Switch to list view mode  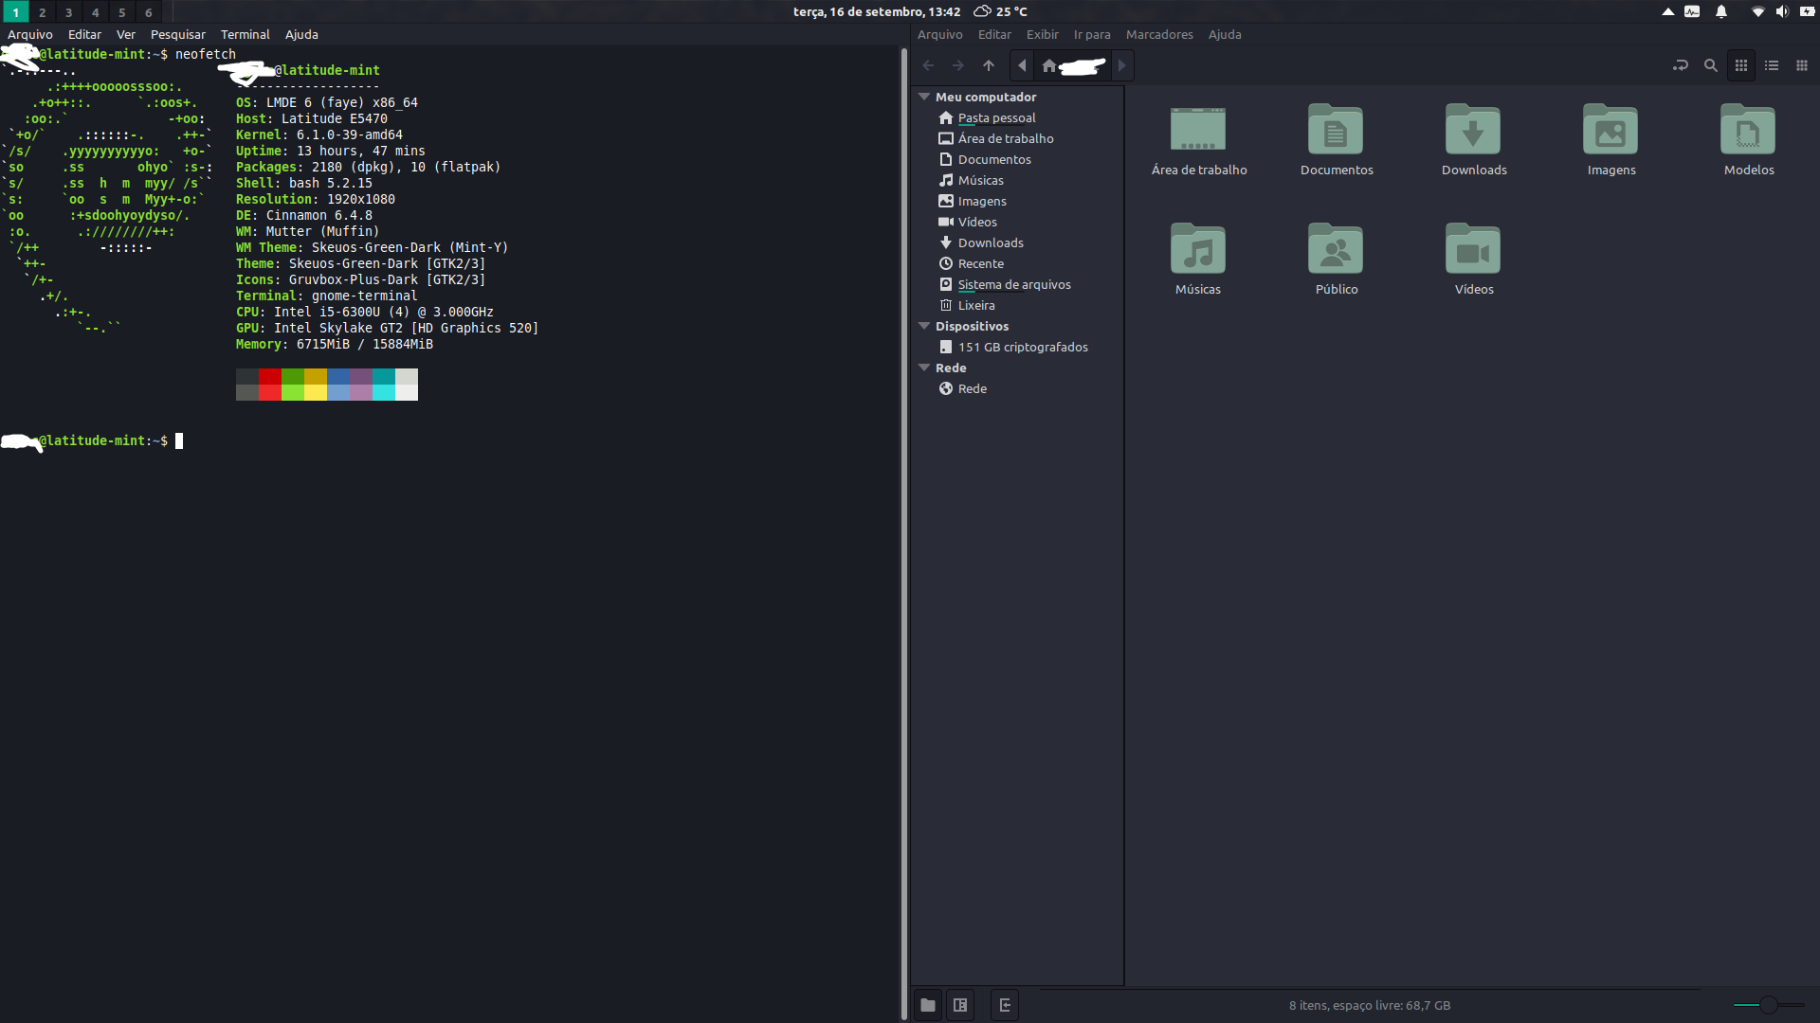pyautogui.click(x=1772, y=65)
